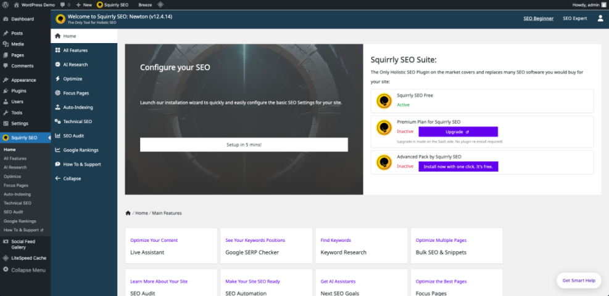Click the All Features grid icon
Image resolution: width=609 pixels, height=296 pixels.
pyautogui.click(x=57, y=50)
